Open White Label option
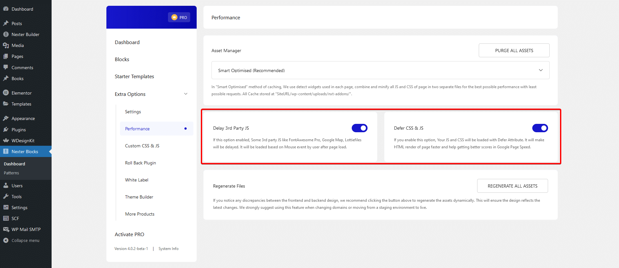 click(137, 180)
